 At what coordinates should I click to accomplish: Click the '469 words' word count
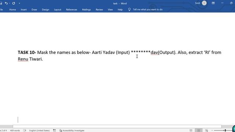[15, 131]
